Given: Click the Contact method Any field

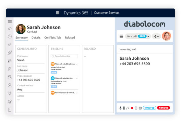Looking at the screenshot, I should pyautogui.click(x=31, y=89).
